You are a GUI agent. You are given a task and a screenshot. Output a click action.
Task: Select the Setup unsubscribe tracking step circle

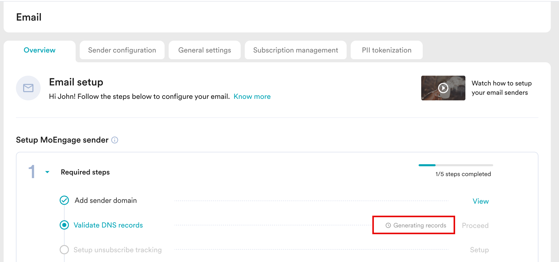(x=64, y=250)
